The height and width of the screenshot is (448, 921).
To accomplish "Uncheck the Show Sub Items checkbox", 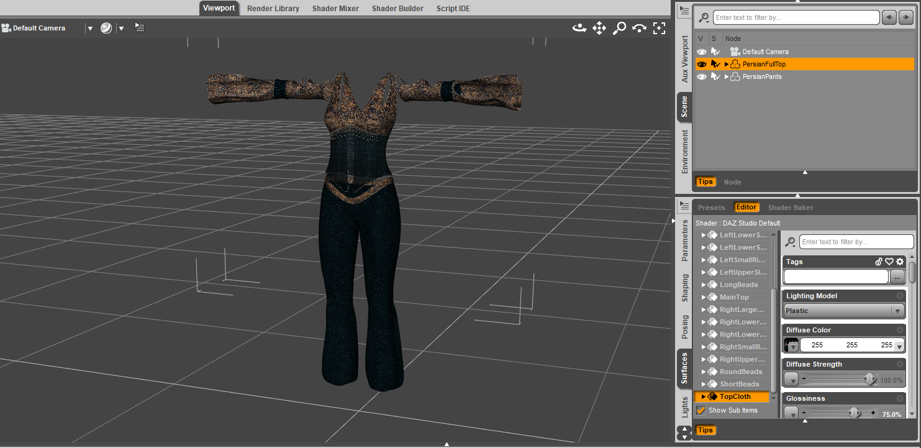I will click(701, 410).
